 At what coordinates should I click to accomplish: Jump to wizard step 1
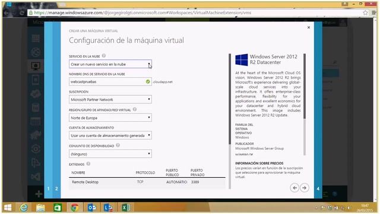49,188
